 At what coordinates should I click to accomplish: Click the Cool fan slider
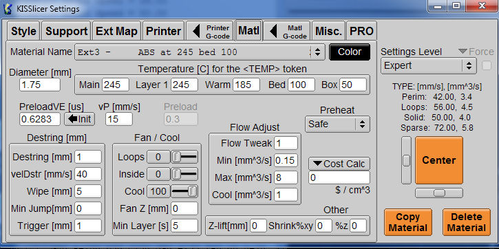coord(184,191)
